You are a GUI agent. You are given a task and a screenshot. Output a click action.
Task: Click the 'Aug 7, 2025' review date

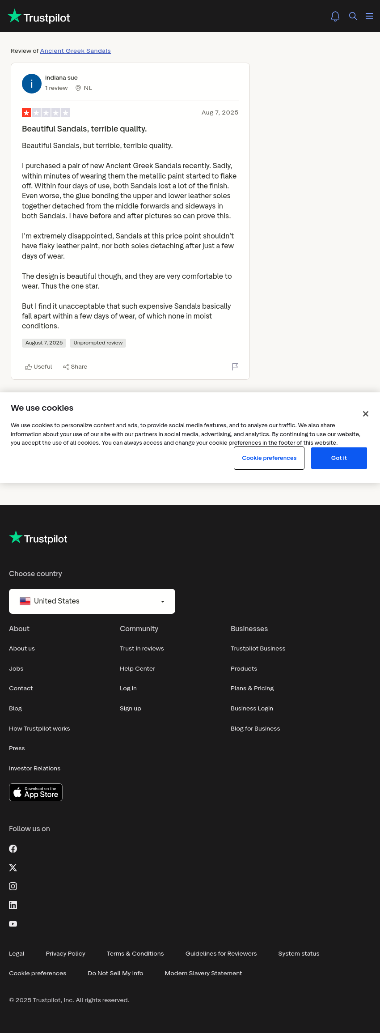(220, 113)
